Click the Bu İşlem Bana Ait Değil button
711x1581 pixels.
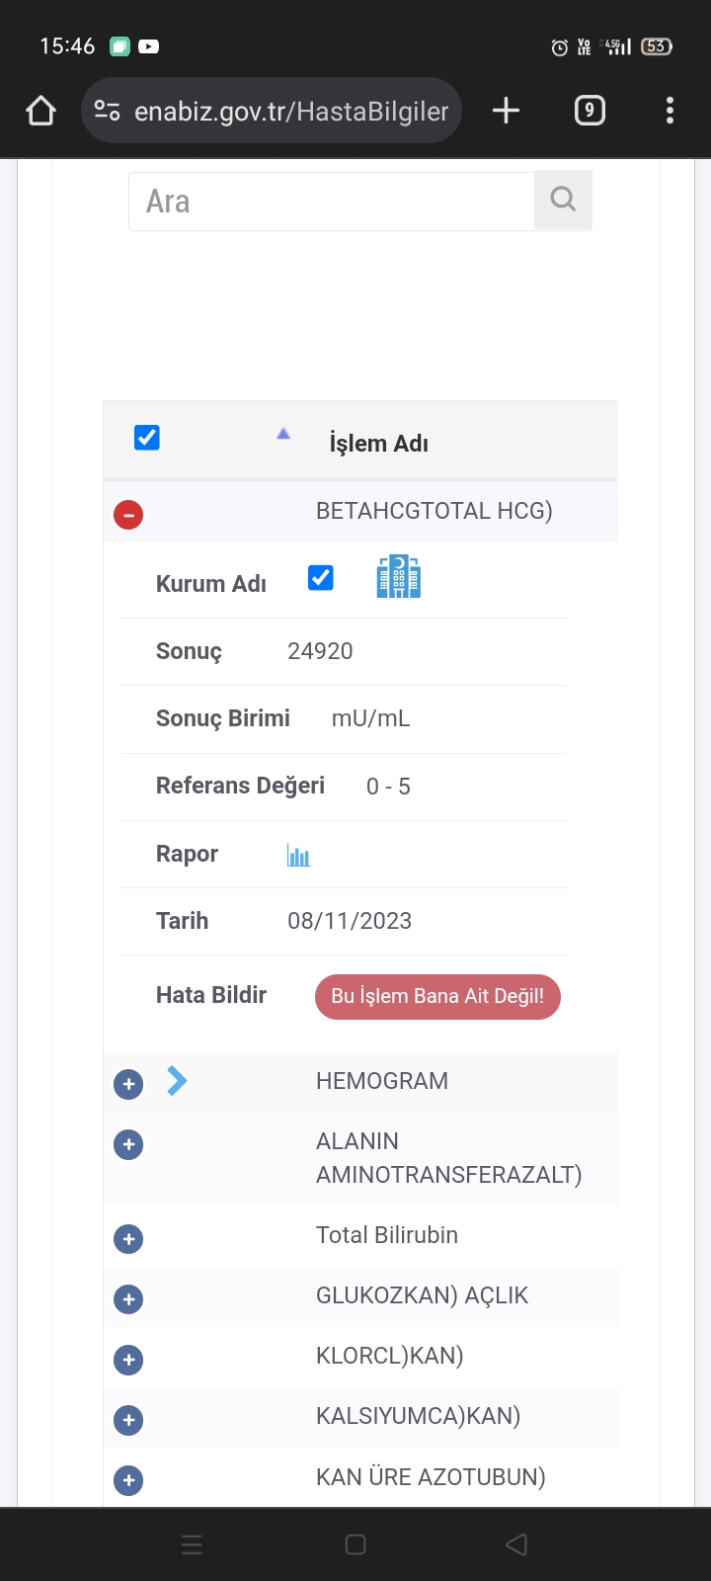[x=437, y=996]
